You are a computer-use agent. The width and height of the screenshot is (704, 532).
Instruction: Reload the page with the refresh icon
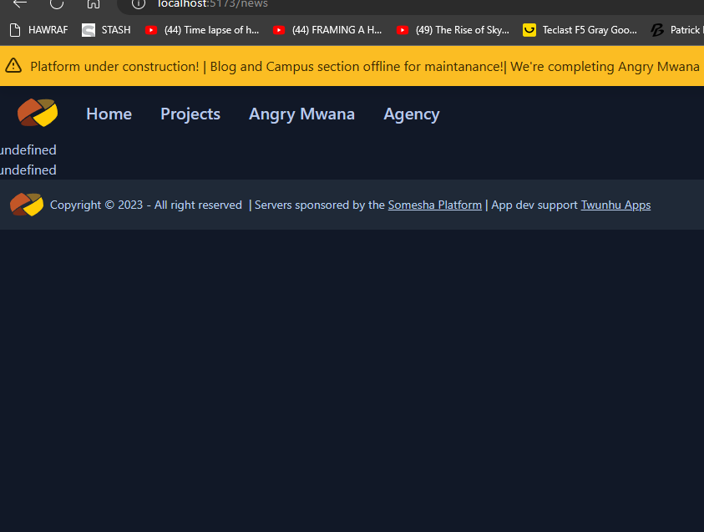57,3
